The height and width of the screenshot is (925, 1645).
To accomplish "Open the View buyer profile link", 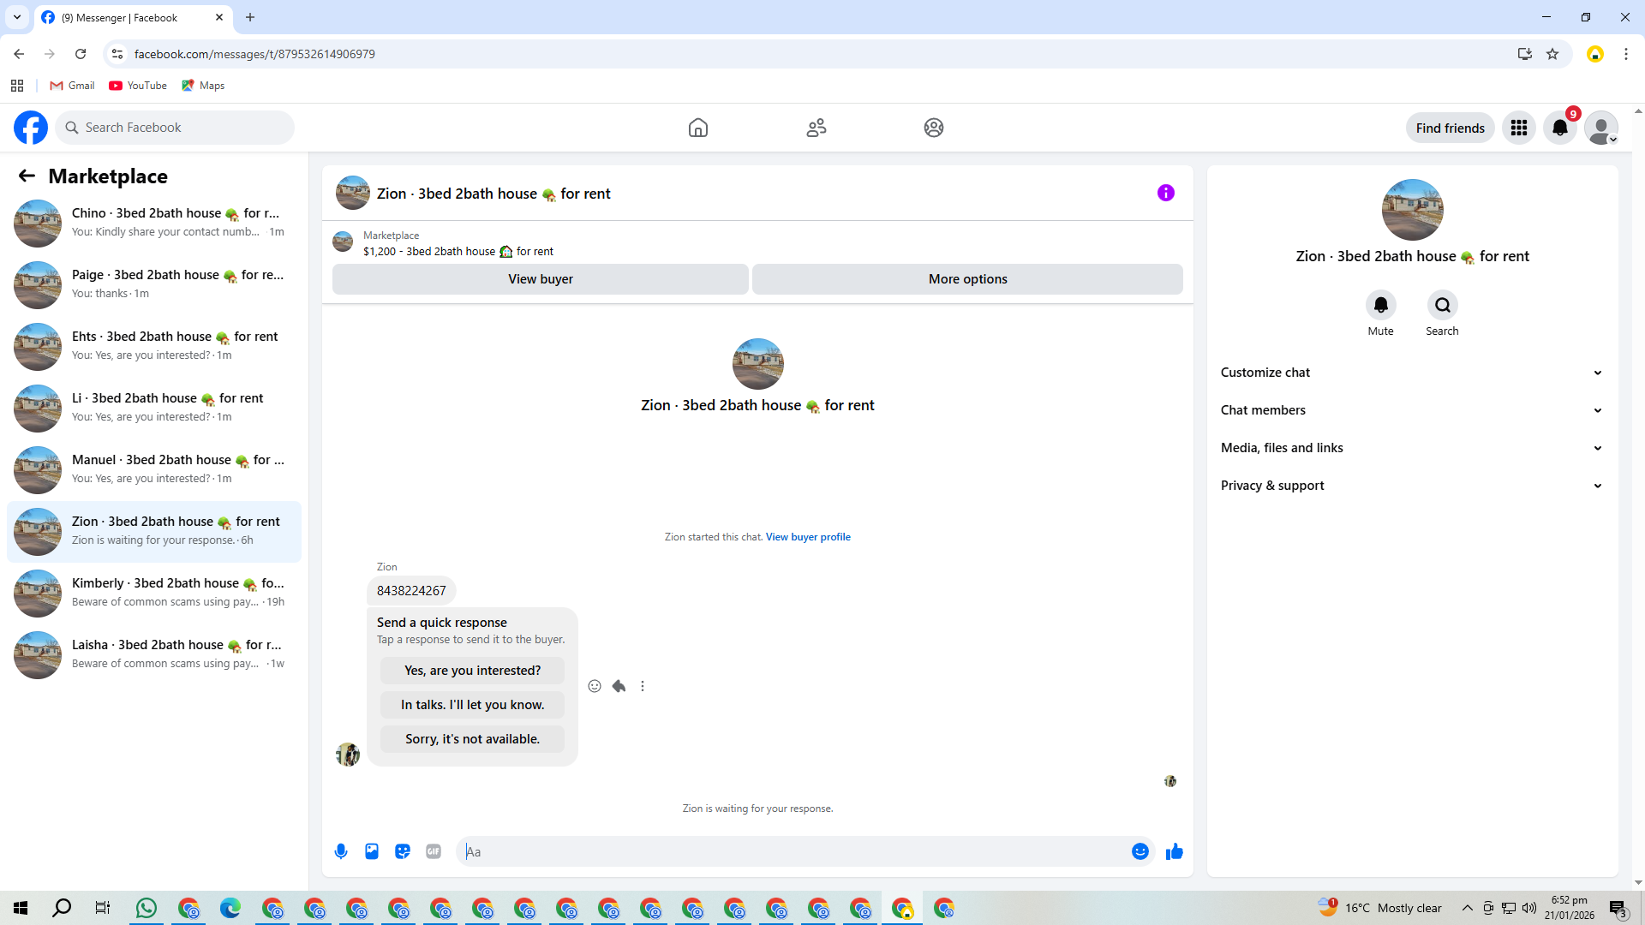I will coord(807,537).
